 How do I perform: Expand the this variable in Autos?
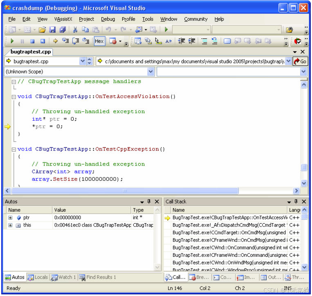10,225
